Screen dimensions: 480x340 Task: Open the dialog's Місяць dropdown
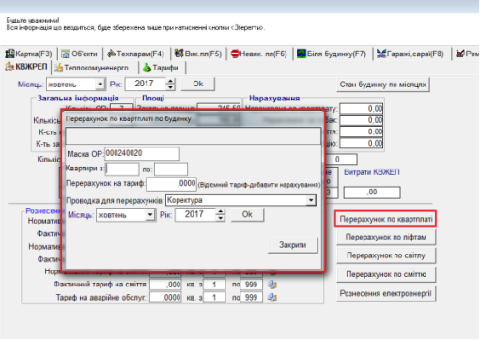[x=150, y=215]
